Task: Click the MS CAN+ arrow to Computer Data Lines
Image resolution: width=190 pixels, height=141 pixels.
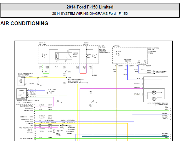Action: (54, 130)
